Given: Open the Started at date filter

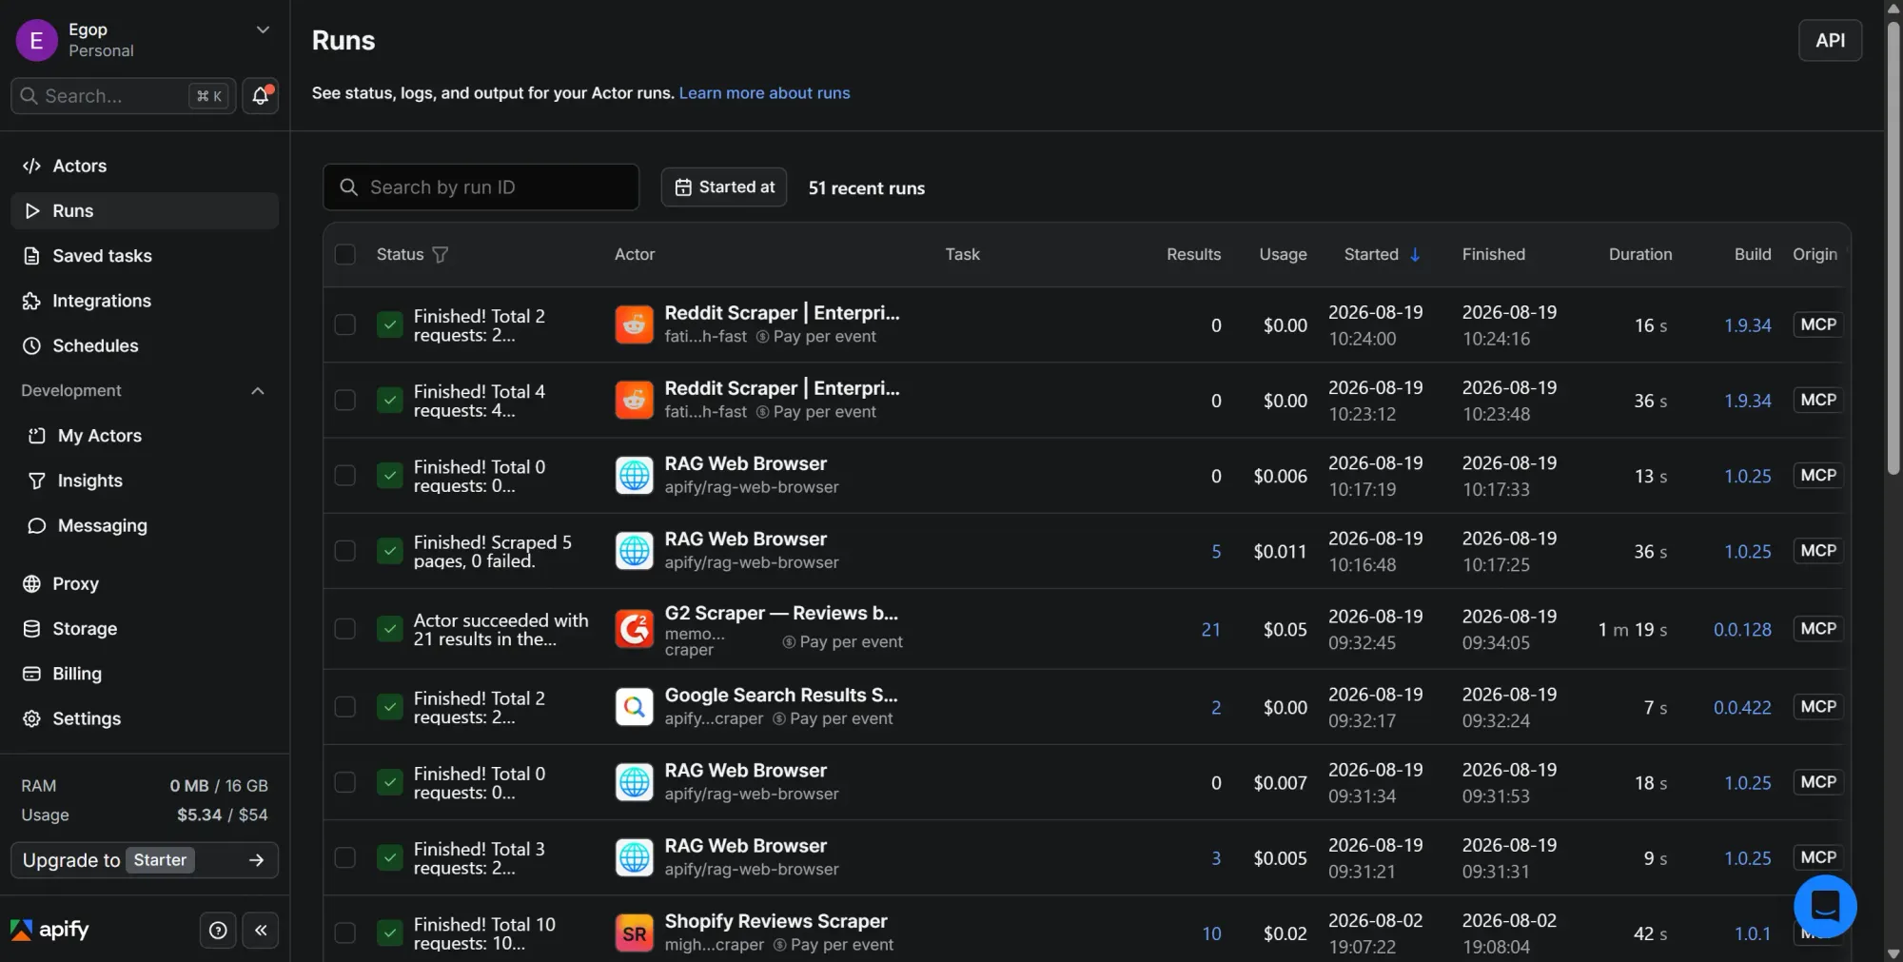Looking at the screenshot, I should tap(724, 187).
